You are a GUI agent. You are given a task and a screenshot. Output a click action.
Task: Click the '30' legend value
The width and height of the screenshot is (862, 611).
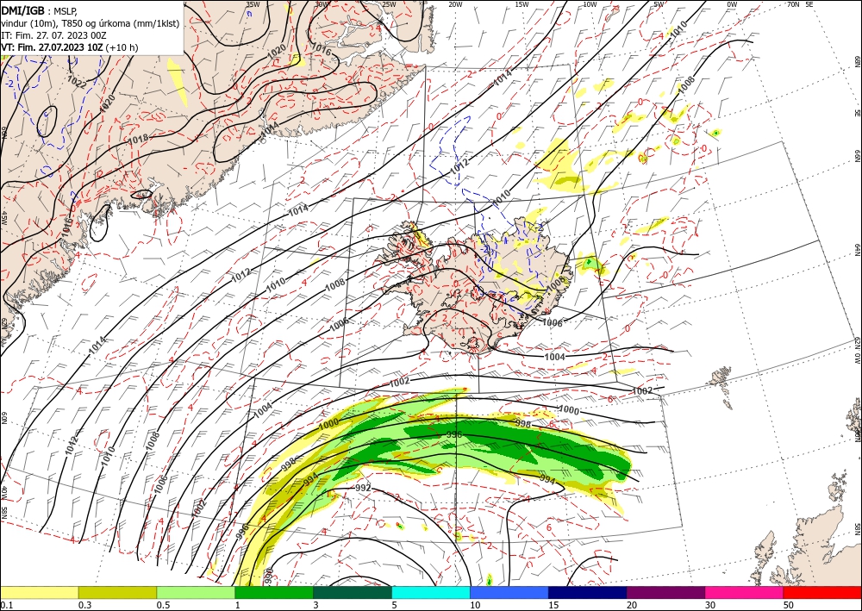coord(709,606)
